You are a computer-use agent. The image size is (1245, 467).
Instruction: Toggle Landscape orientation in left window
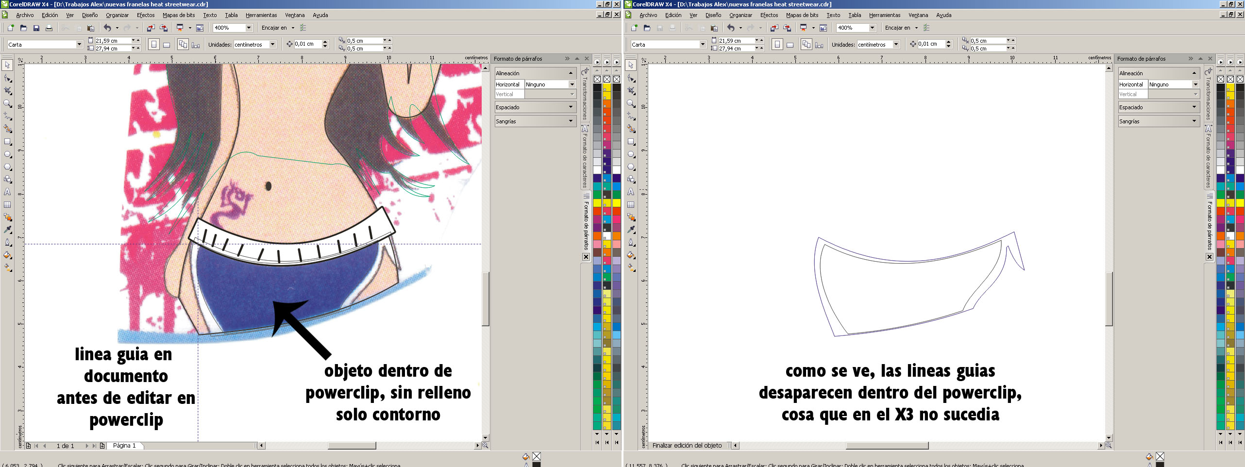[167, 45]
